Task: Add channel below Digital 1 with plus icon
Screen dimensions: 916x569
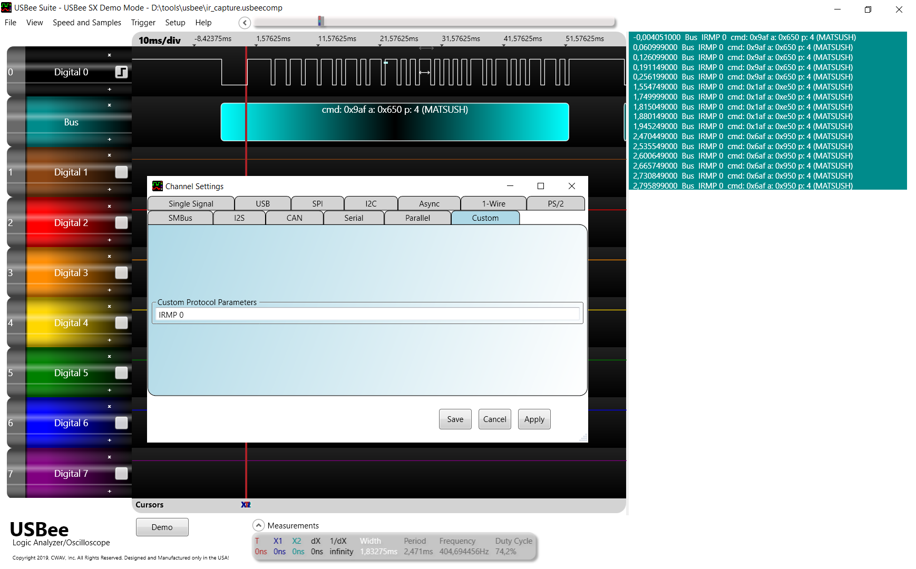Action: point(110,189)
